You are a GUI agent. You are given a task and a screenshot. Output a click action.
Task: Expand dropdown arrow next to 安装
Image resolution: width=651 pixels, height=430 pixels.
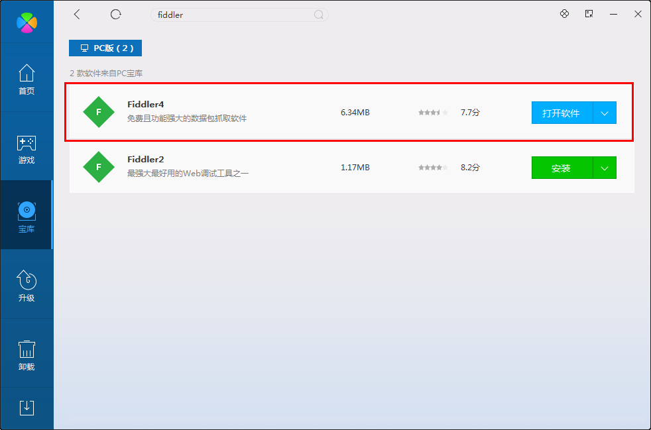[605, 168]
